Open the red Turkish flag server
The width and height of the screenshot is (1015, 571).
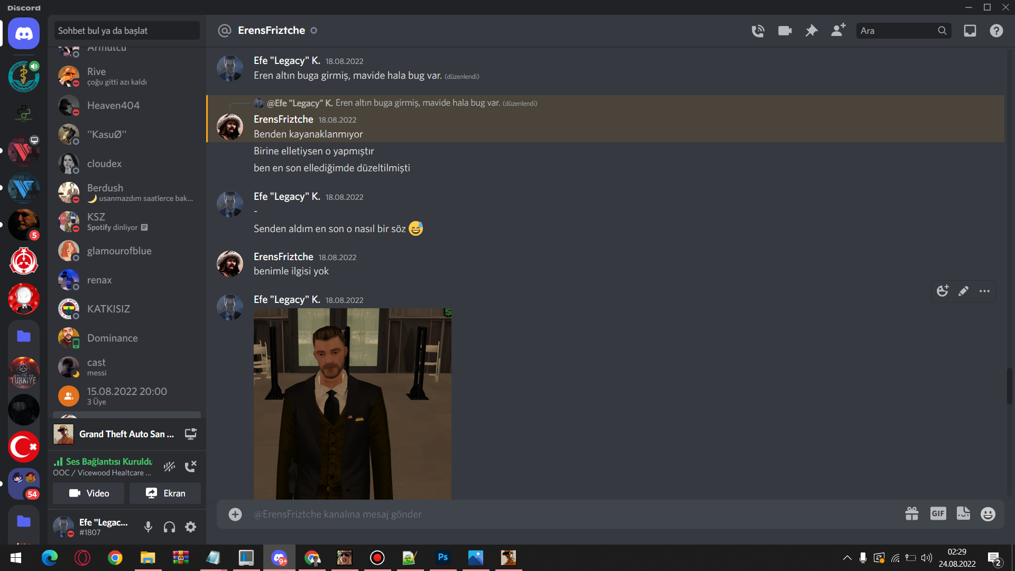point(24,447)
